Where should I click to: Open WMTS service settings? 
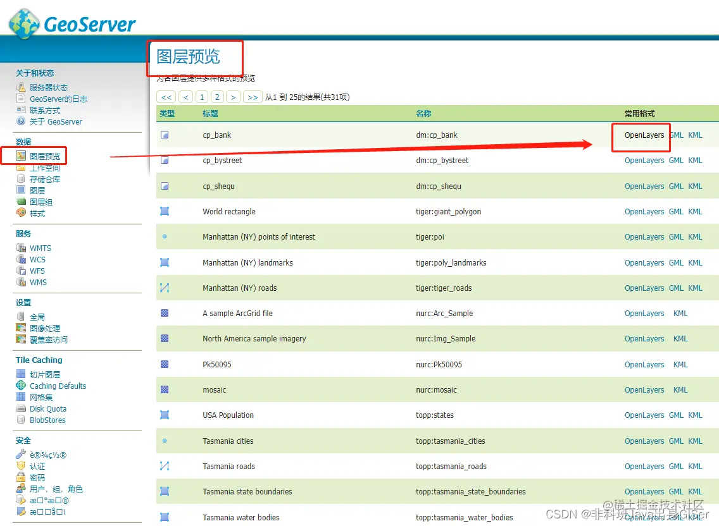click(x=41, y=248)
